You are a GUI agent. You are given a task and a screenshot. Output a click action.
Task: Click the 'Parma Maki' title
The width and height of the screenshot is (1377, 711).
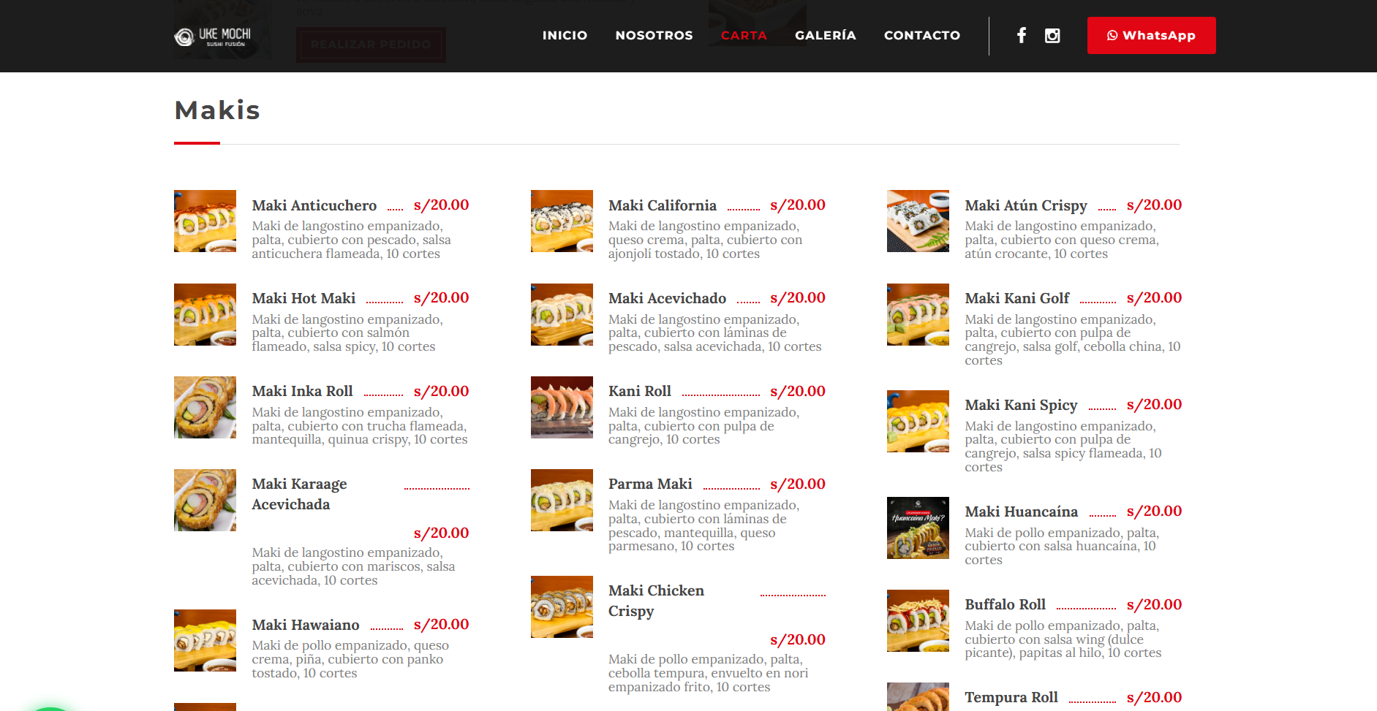(650, 484)
